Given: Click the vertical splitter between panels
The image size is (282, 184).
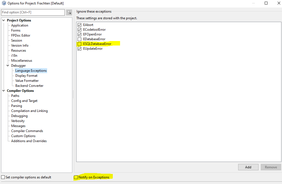Looking at the screenshot, I should 73,94.
